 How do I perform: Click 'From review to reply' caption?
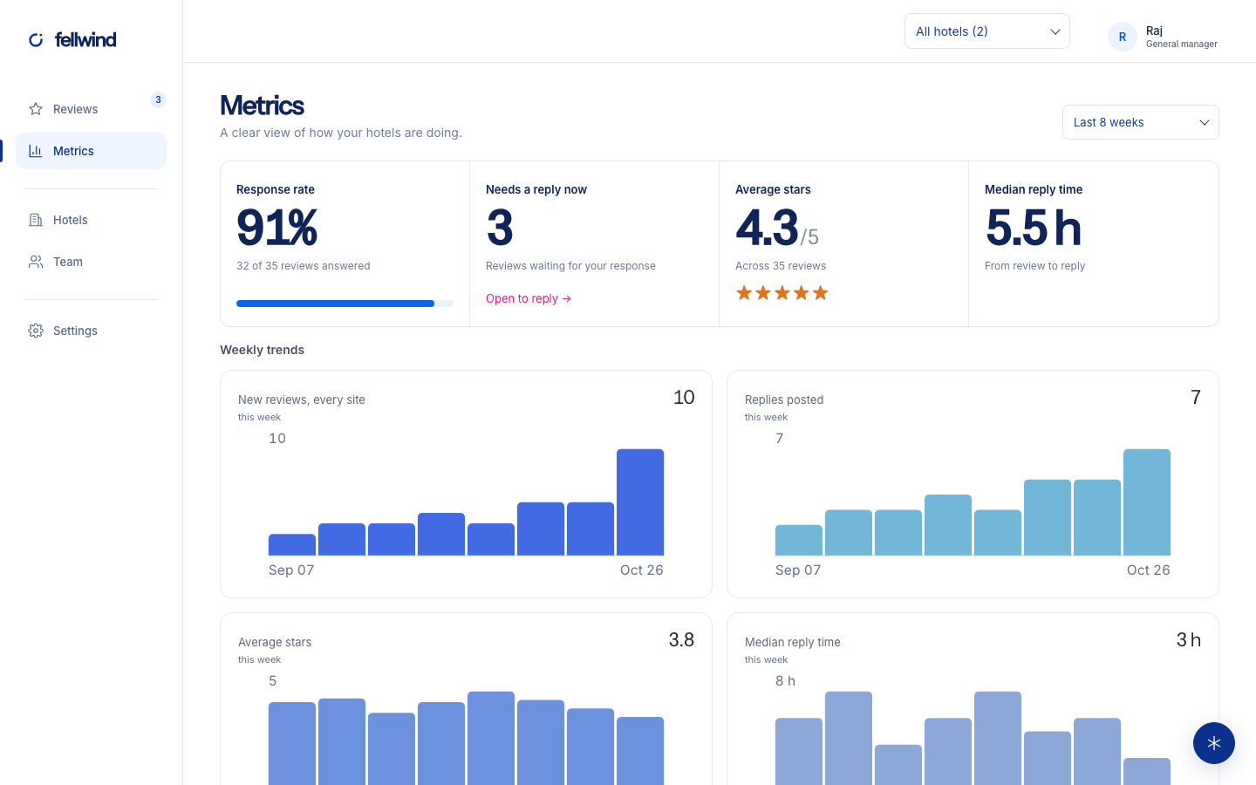(x=1034, y=266)
